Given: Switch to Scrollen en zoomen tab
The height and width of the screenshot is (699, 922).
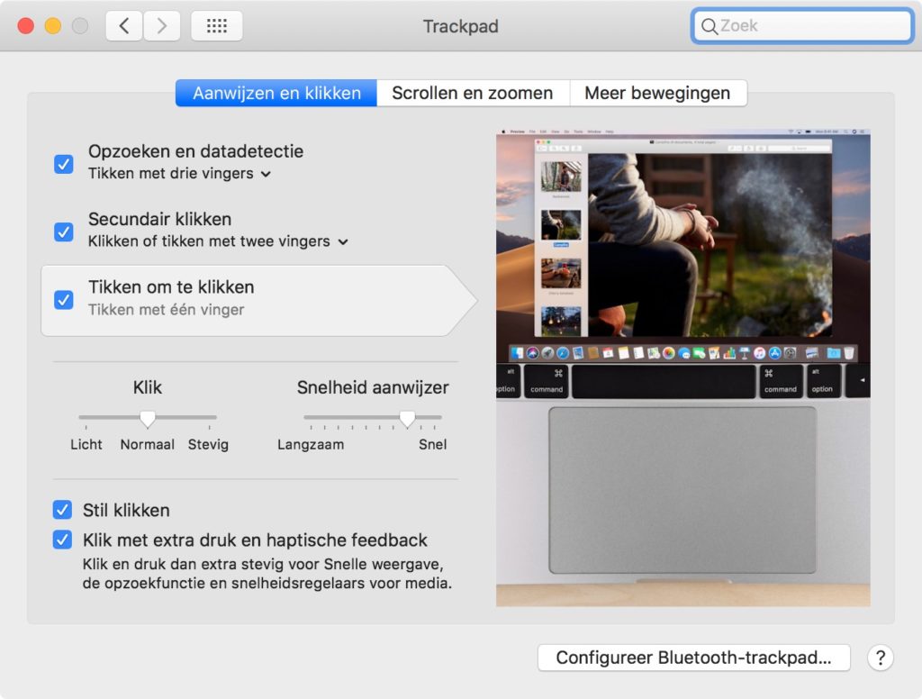Looking at the screenshot, I should pos(472,93).
